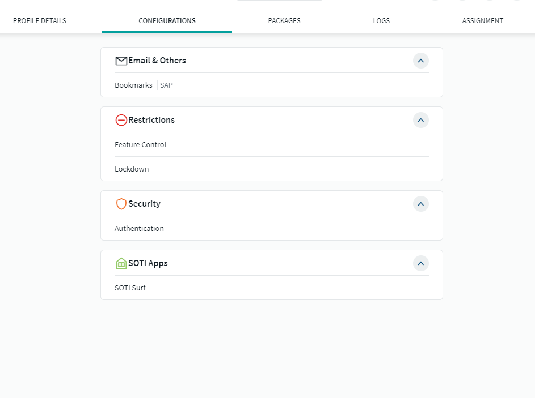Switch to the Profile Details tab

point(40,21)
